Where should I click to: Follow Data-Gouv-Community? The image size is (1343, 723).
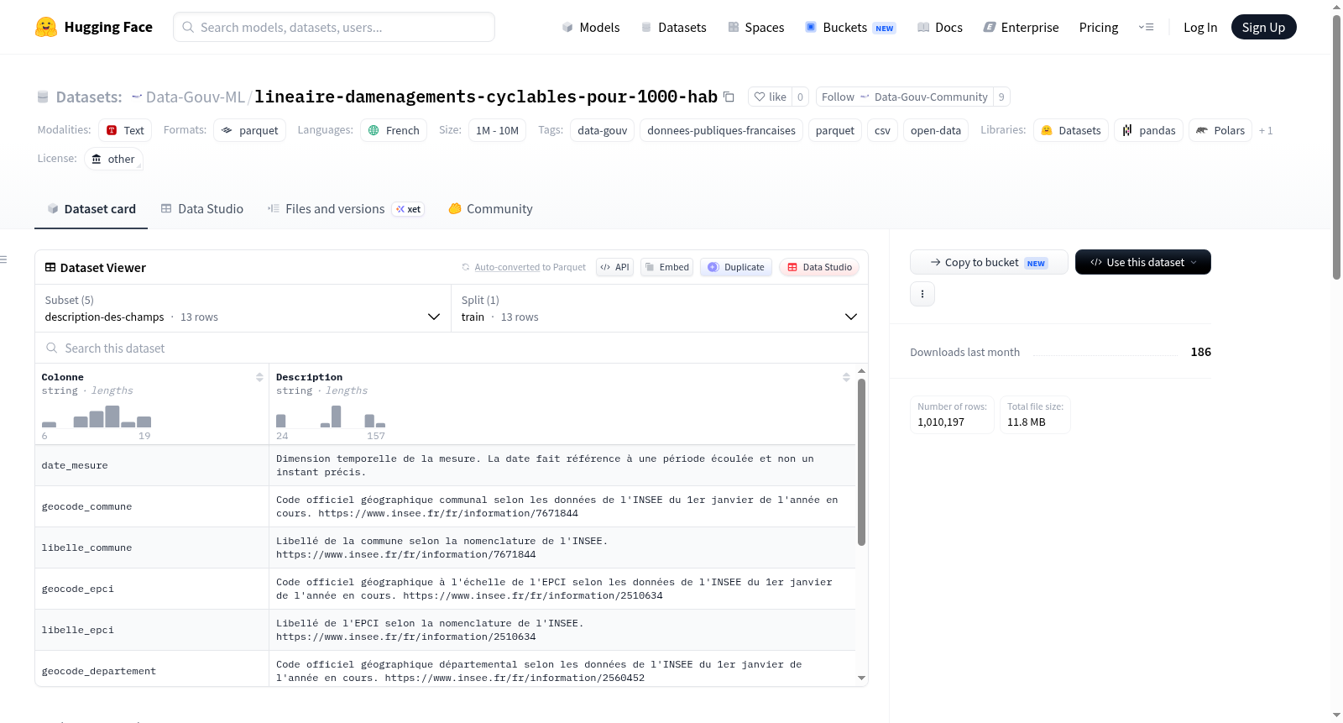[904, 97]
